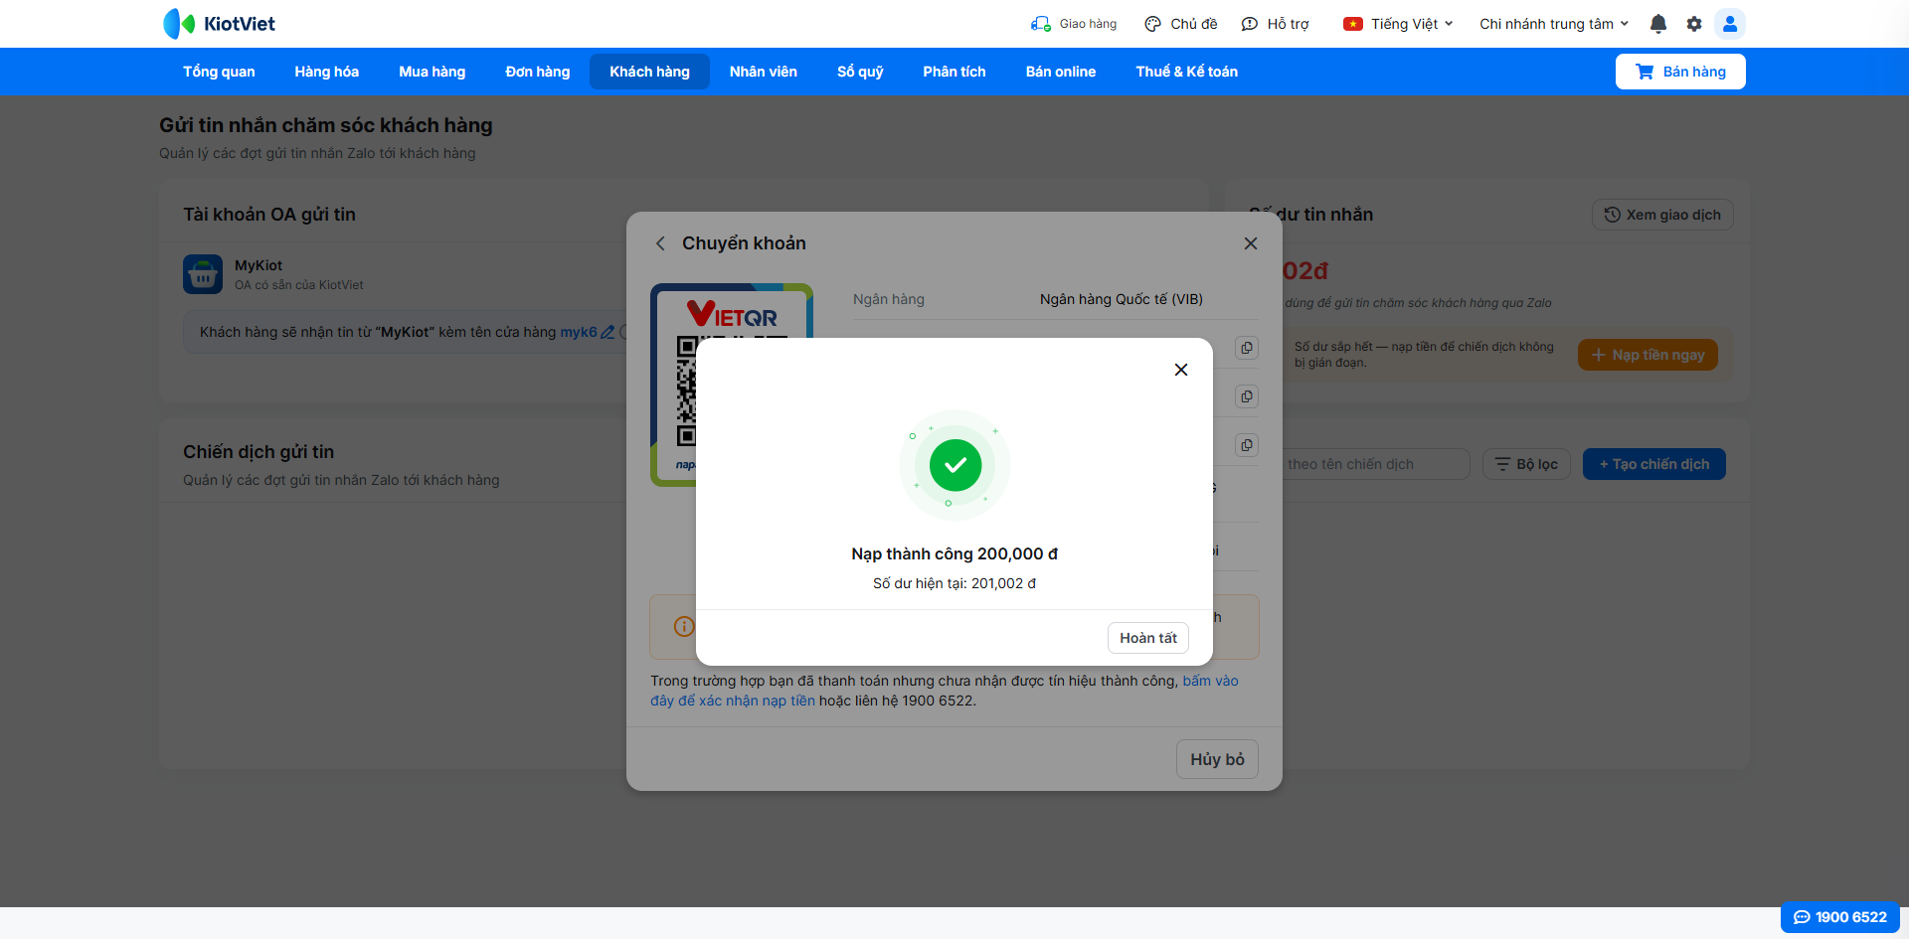
Task: Click the first copy icon in transfer details
Action: (1247, 348)
